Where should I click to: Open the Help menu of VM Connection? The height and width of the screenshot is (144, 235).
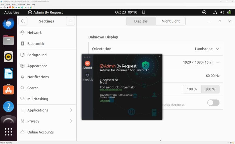pyautogui.click(x=33, y=5)
